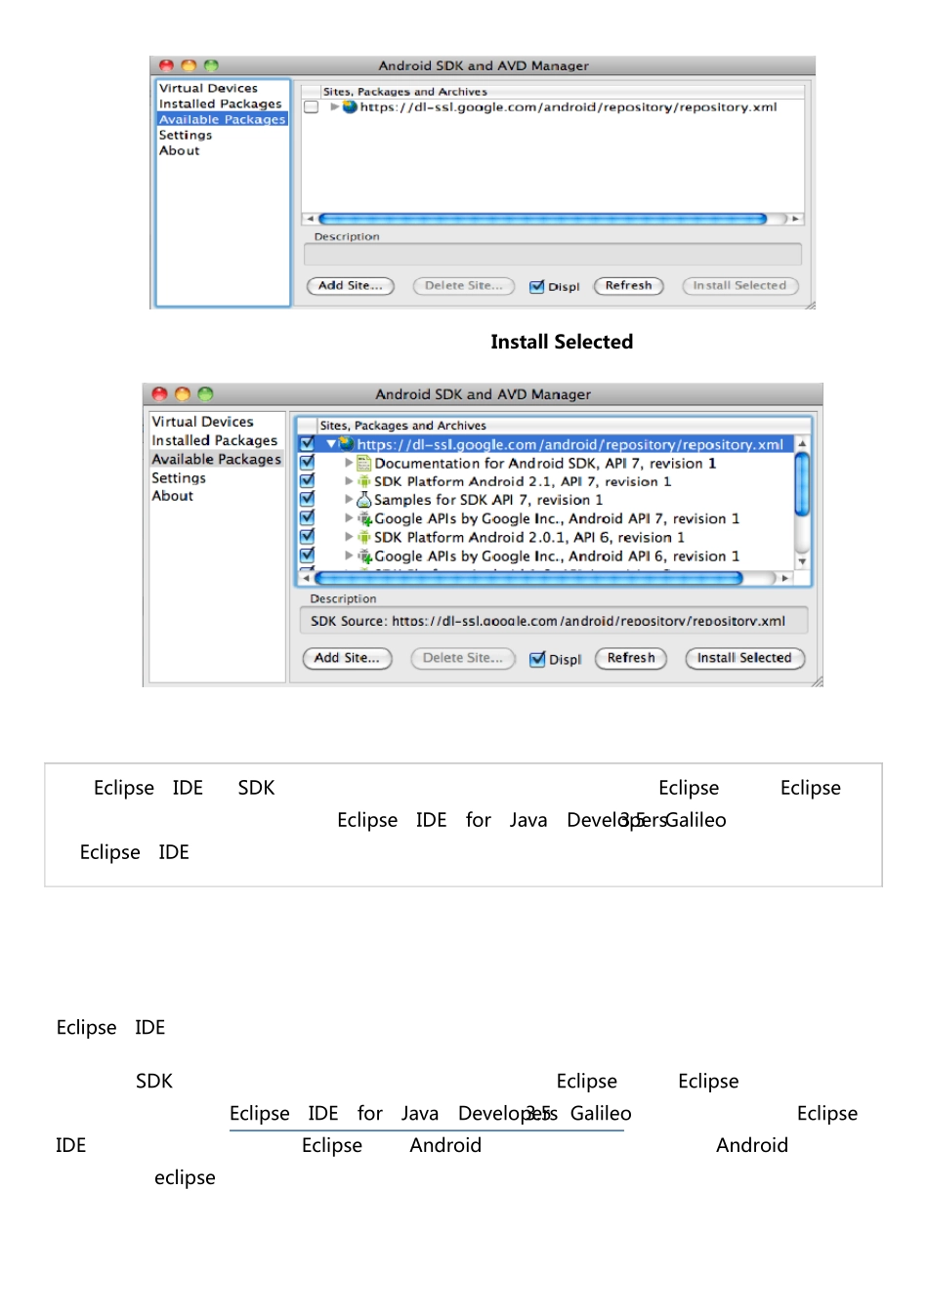Image resolution: width=928 pixels, height=1313 pixels.
Task: Toggle the Displ checkbox in the lower window
Action: click(x=537, y=659)
